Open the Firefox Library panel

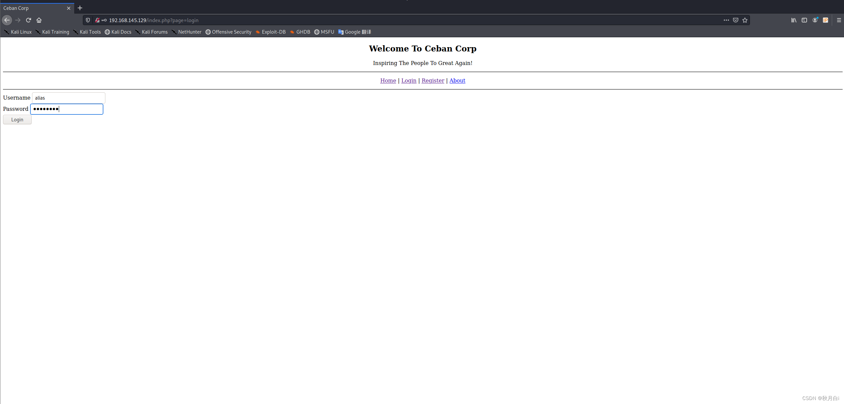[794, 20]
